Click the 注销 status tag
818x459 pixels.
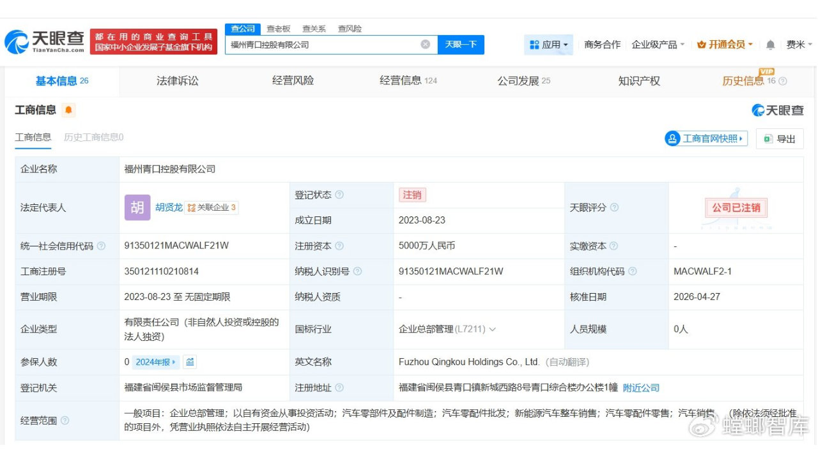coord(412,195)
